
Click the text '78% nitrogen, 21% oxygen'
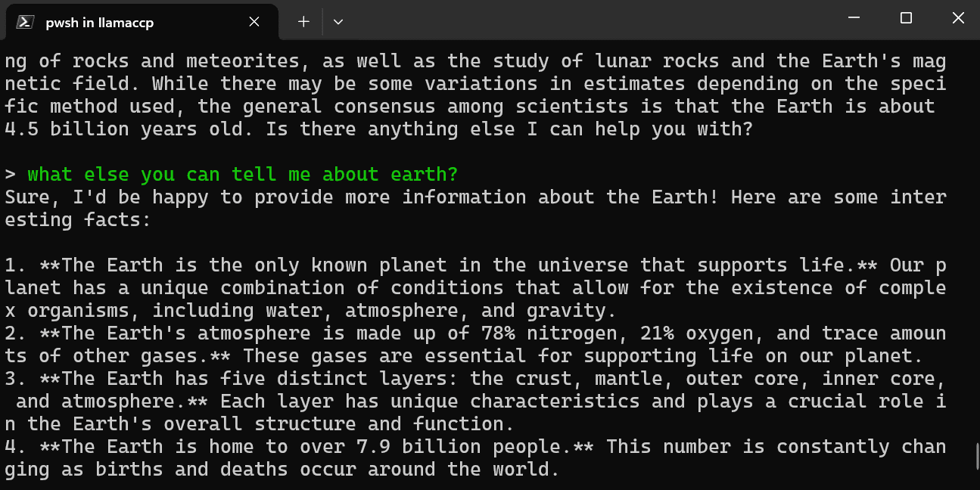[x=623, y=333]
